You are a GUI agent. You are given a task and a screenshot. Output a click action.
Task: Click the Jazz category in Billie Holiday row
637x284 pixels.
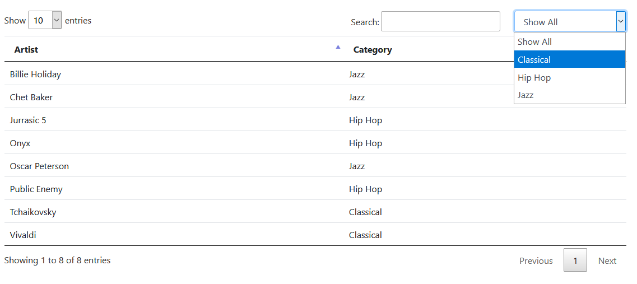[357, 75]
